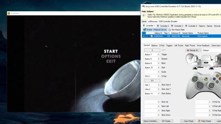
Task: Click the Paste Preset button
Action: tap(205, 121)
